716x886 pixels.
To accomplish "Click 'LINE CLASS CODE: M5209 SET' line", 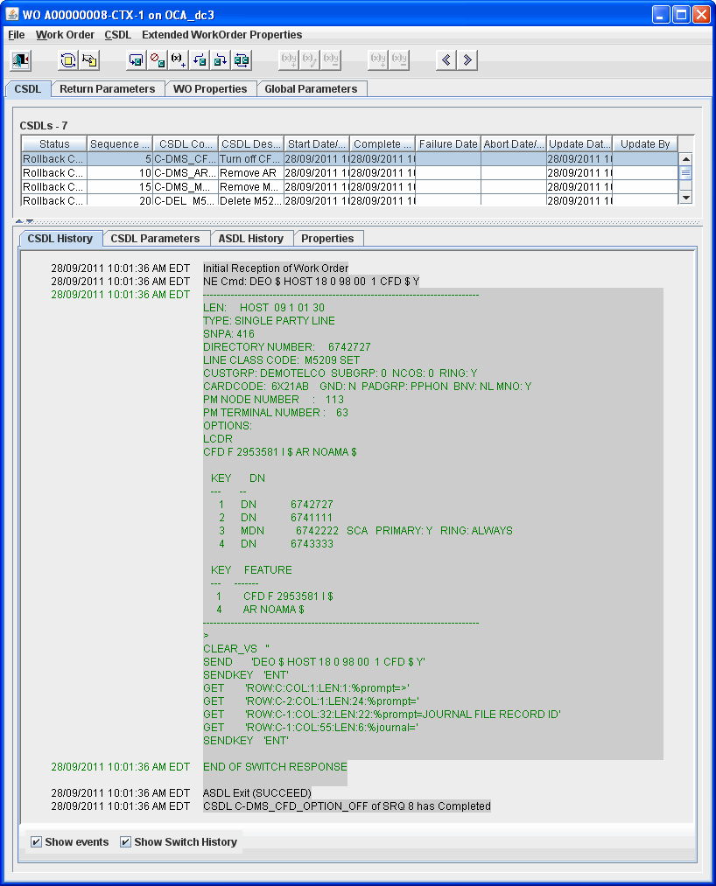I will [x=281, y=360].
